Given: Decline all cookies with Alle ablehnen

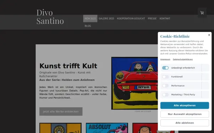Looking at the screenshot, I should pyautogui.click(x=185, y=123).
